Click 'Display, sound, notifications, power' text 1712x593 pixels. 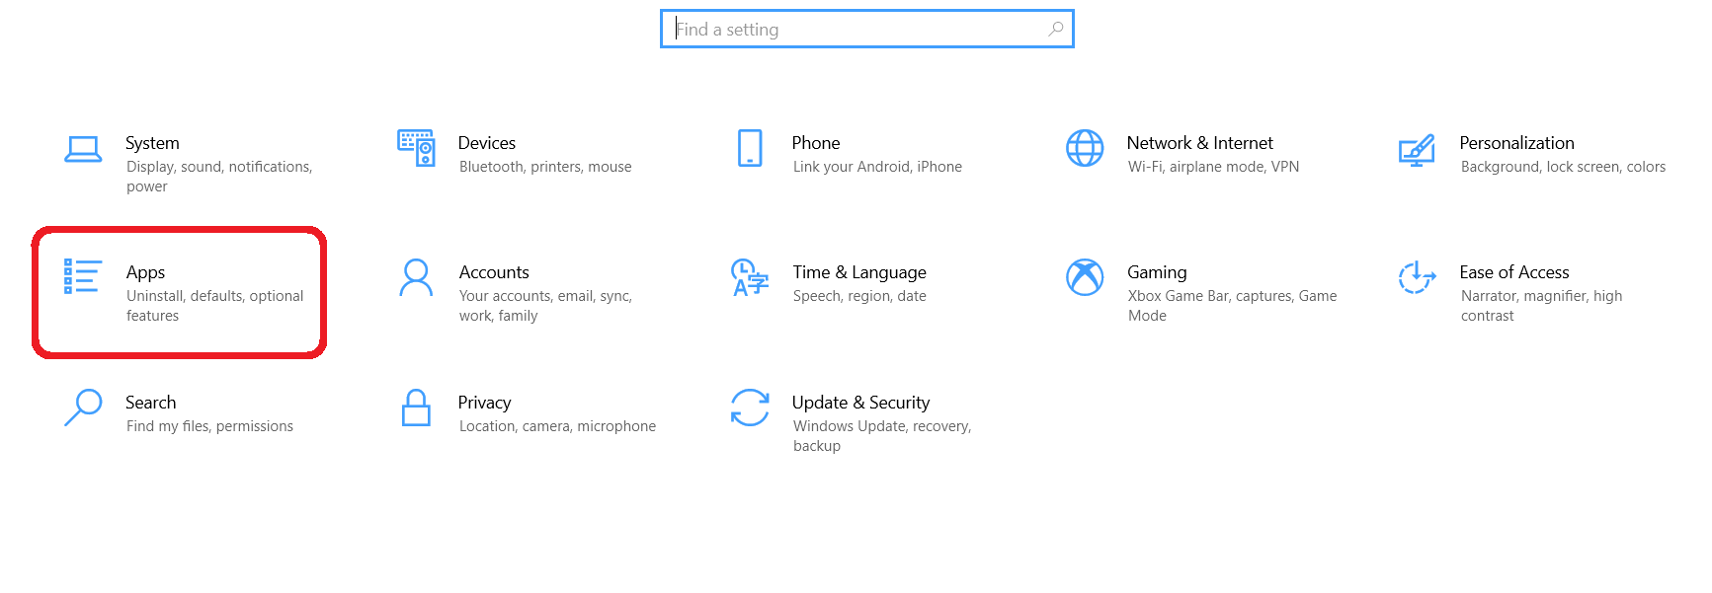(219, 177)
